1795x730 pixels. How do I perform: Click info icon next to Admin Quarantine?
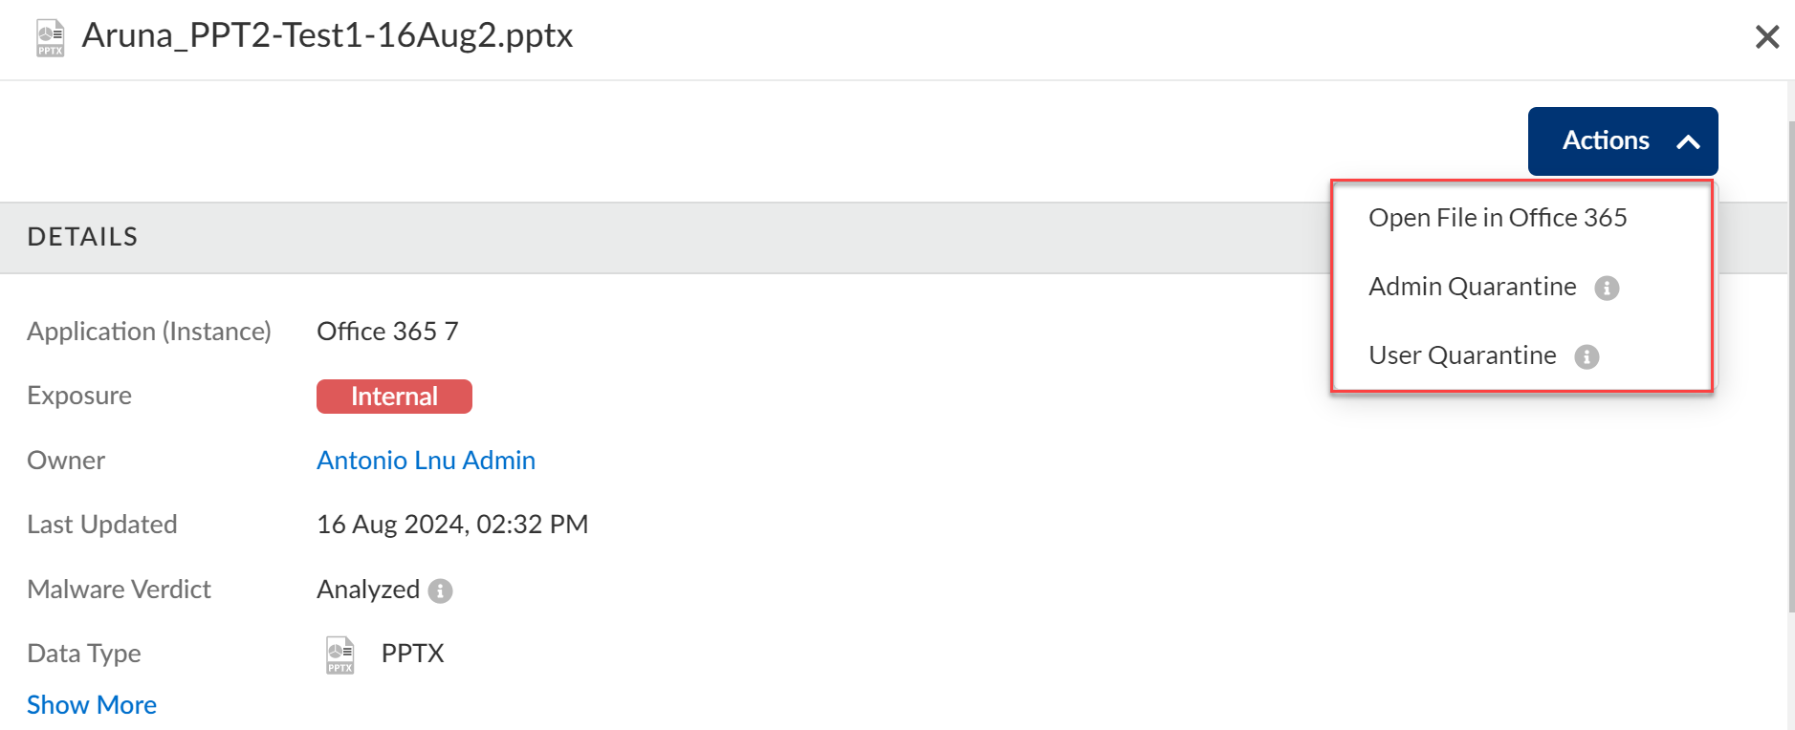tap(1607, 288)
